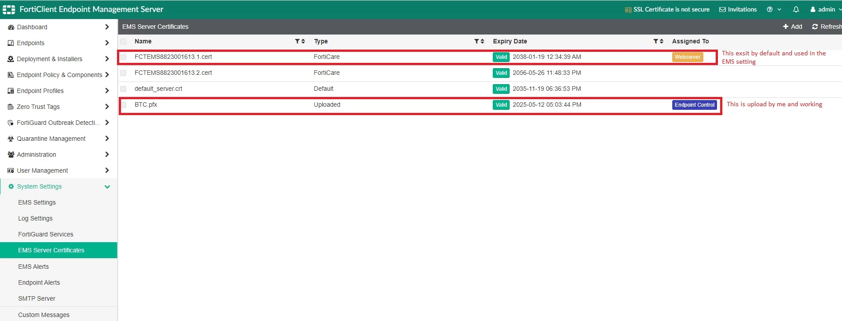842x321 pixels.
Task: Click the Quarantine Management biohazard icon
Action: click(11, 139)
